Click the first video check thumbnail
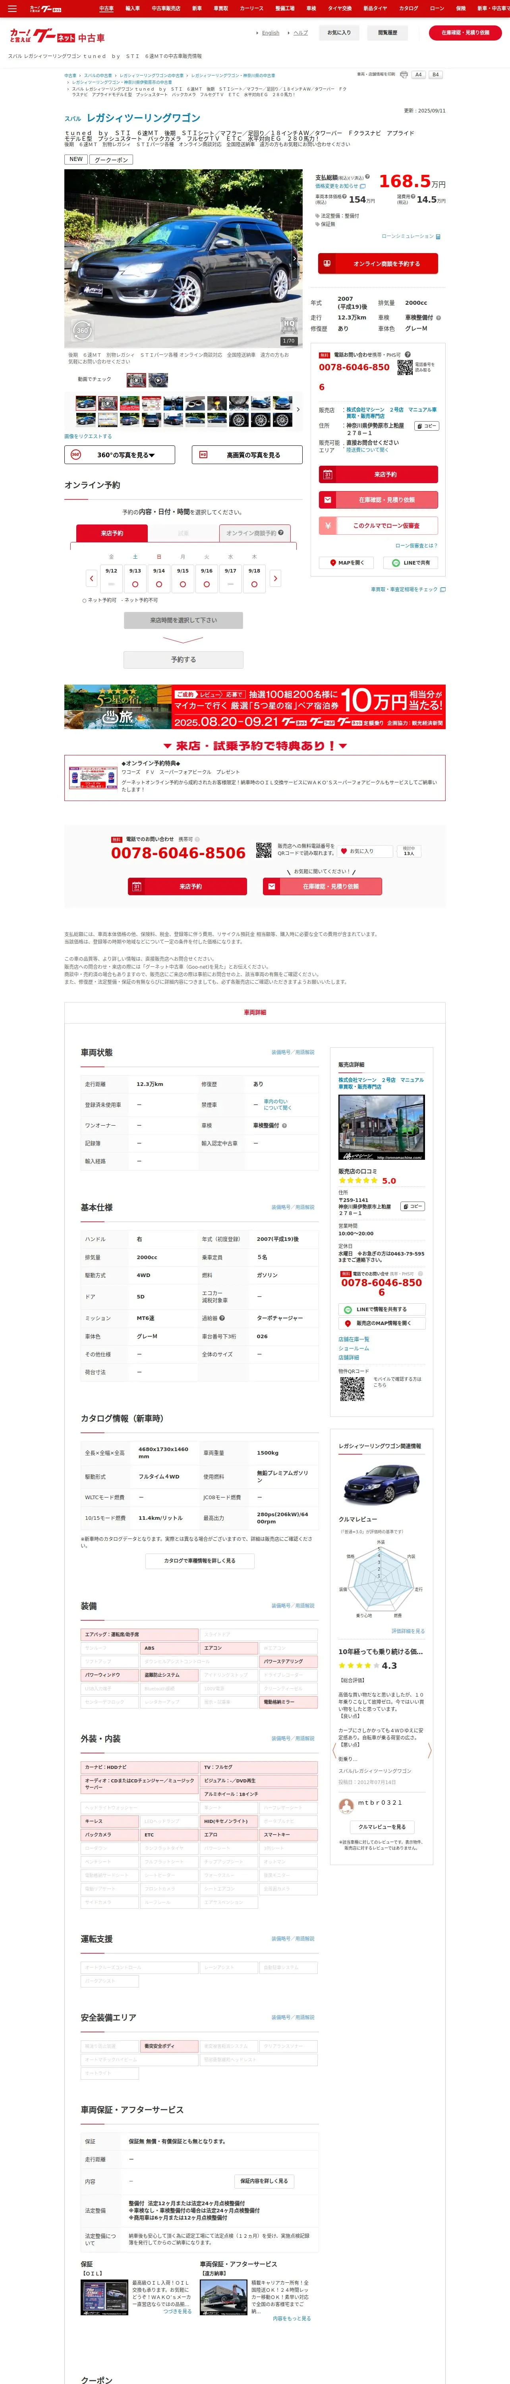This screenshot has width=510, height=2384. [x=136, y=380]
